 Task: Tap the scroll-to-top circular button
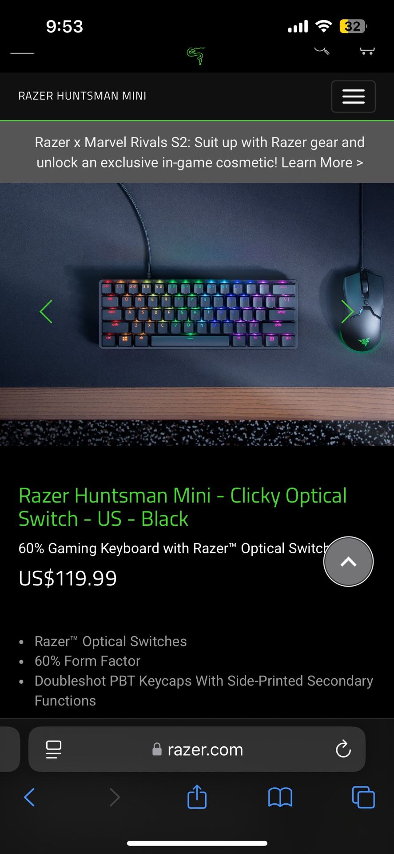[x=348, y=561]
